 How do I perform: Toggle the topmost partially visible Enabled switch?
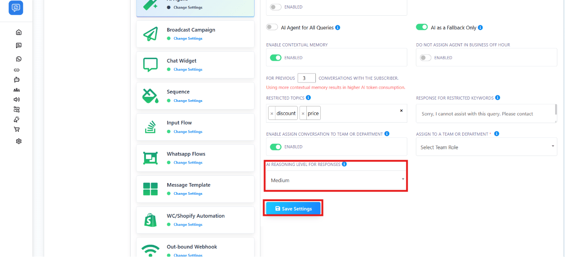pos(276,7)
